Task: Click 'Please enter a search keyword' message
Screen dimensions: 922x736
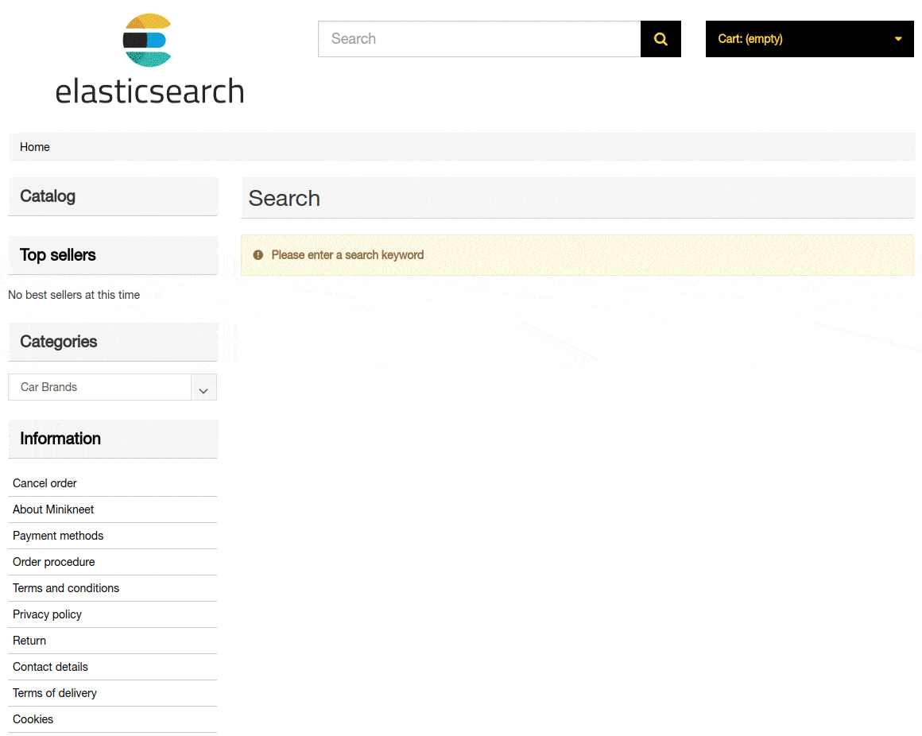Action: tap(347, 255)
